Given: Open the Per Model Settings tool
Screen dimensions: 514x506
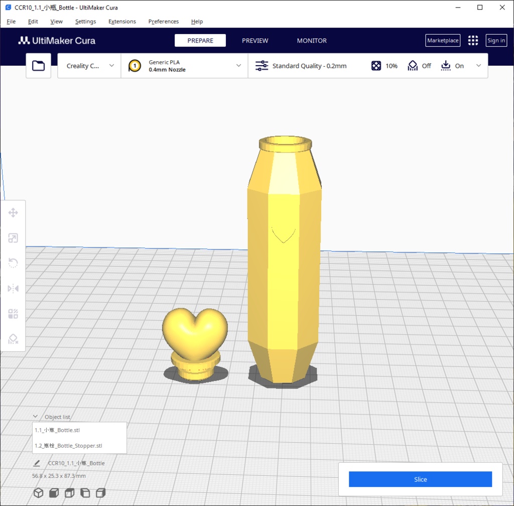Looking at the screenshot, I should point(13,313).
